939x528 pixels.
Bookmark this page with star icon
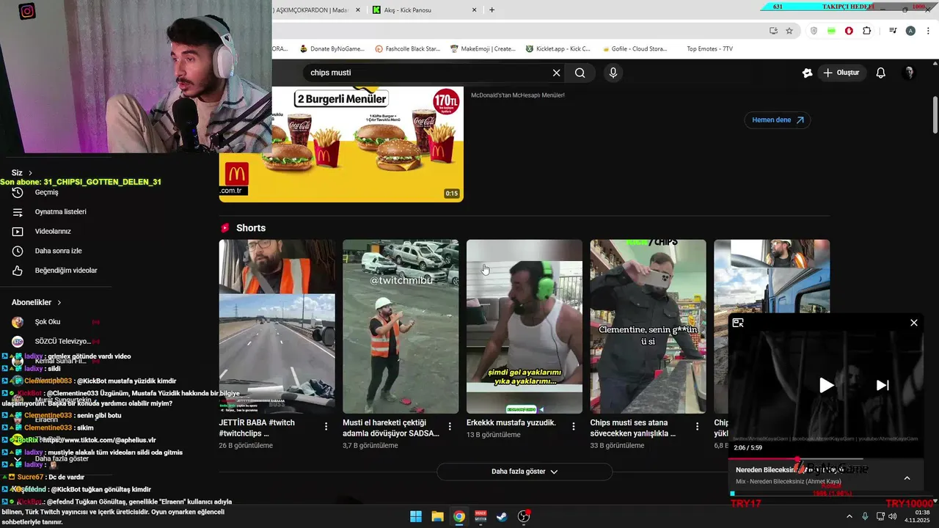pyautogui.click(x=789, y=31)
